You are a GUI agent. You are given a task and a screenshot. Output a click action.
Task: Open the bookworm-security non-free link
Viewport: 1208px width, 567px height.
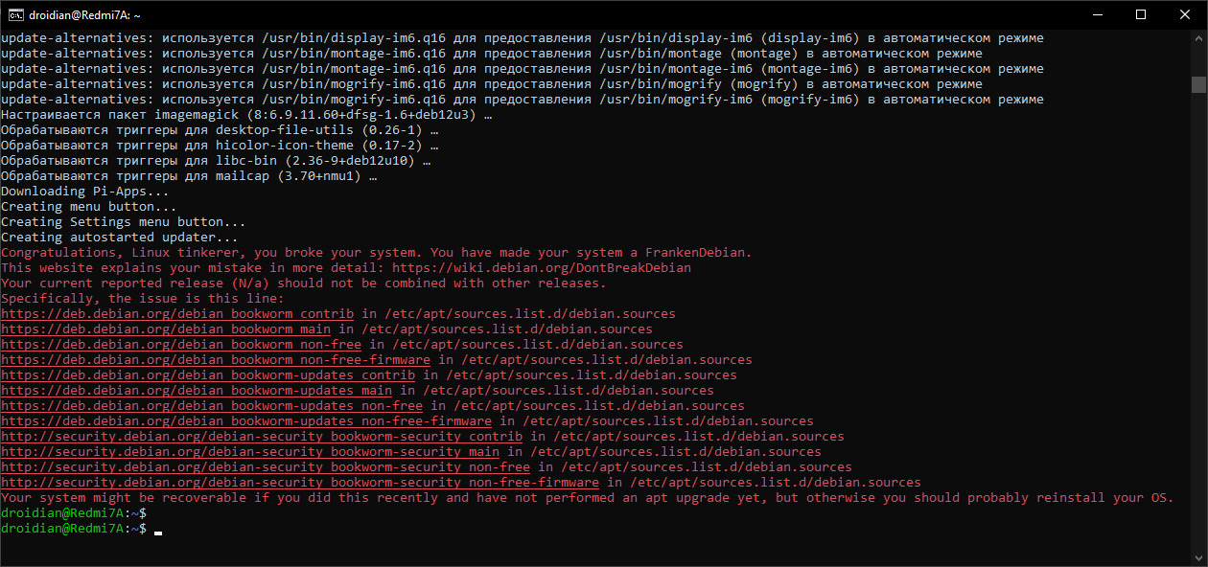[x=265, y=467]
